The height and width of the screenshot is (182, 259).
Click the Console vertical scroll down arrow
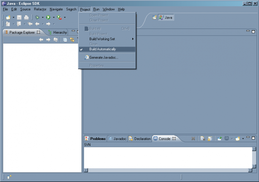tap(254, 166)
